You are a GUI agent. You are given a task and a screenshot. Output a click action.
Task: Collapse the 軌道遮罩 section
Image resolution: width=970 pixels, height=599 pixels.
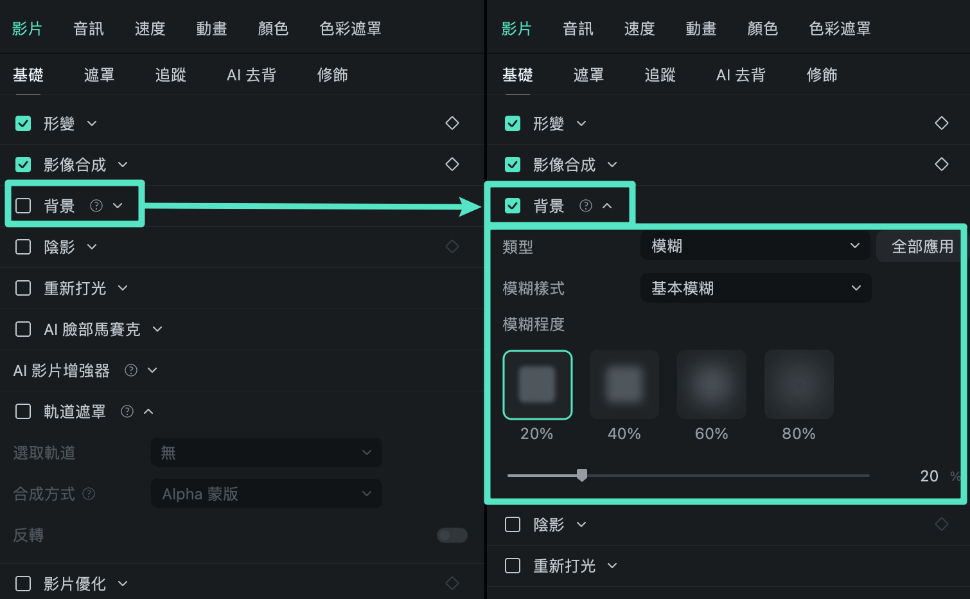(148, 411)
